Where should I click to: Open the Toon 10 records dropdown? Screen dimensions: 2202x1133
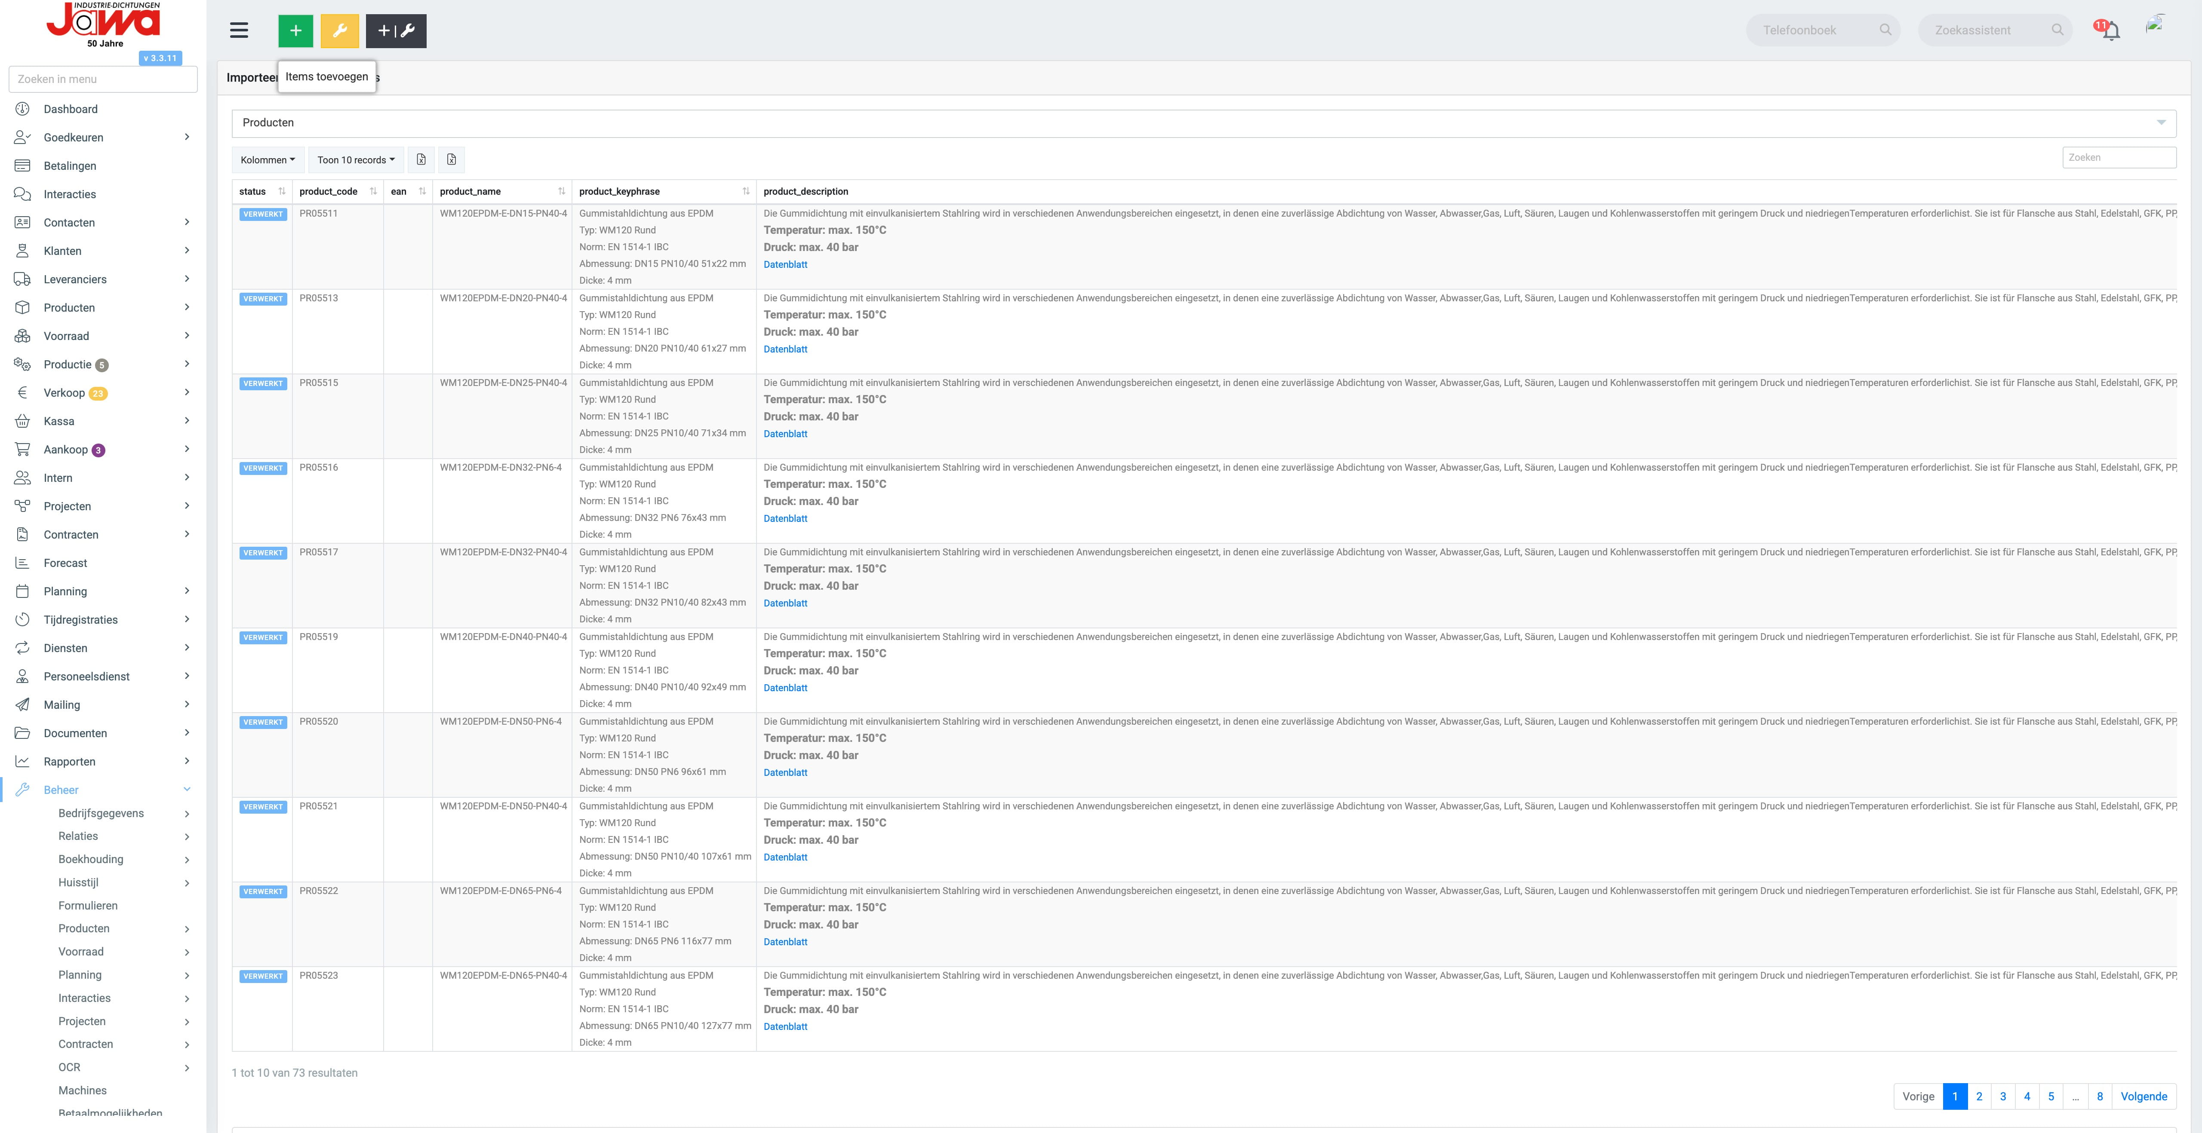pyautogui.click(x=357, y=160)
